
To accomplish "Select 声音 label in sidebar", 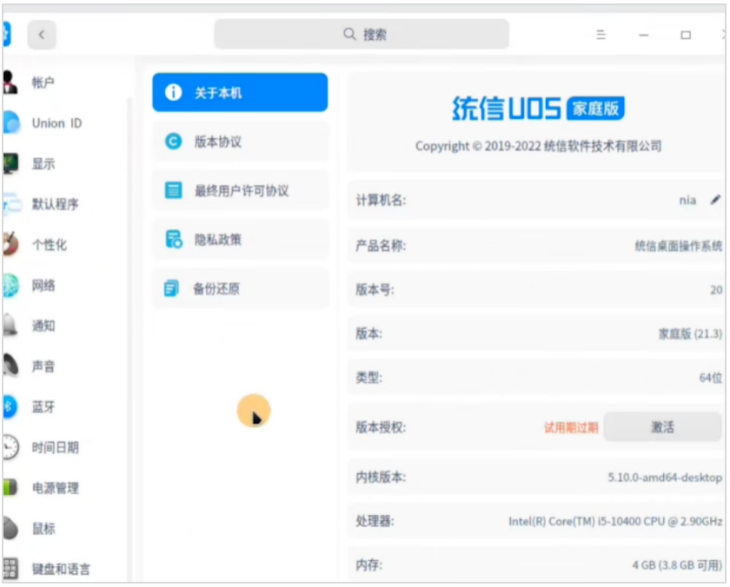I will pos(43,366).
